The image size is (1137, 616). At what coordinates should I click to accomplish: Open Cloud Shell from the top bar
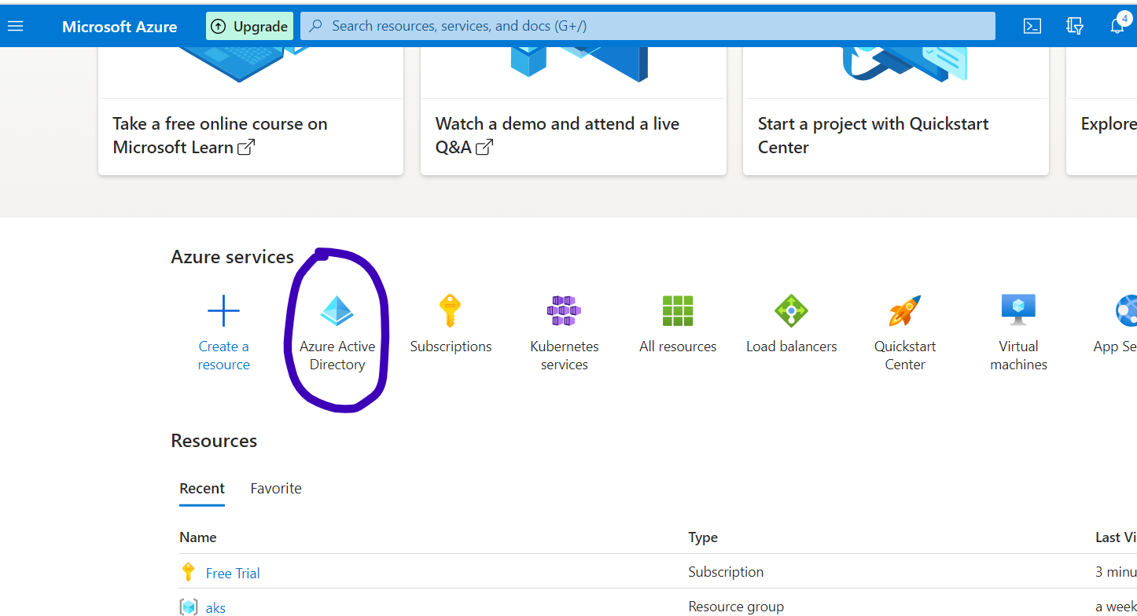coord(1032,26)
